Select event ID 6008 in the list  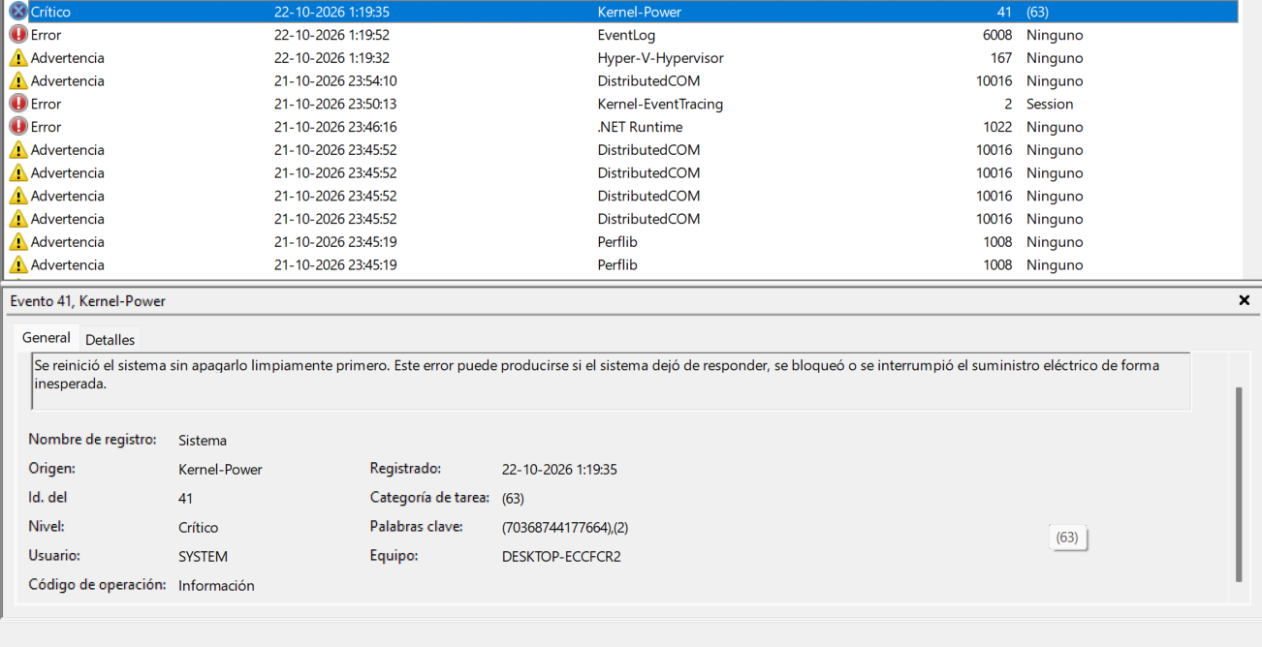[997, 35]
